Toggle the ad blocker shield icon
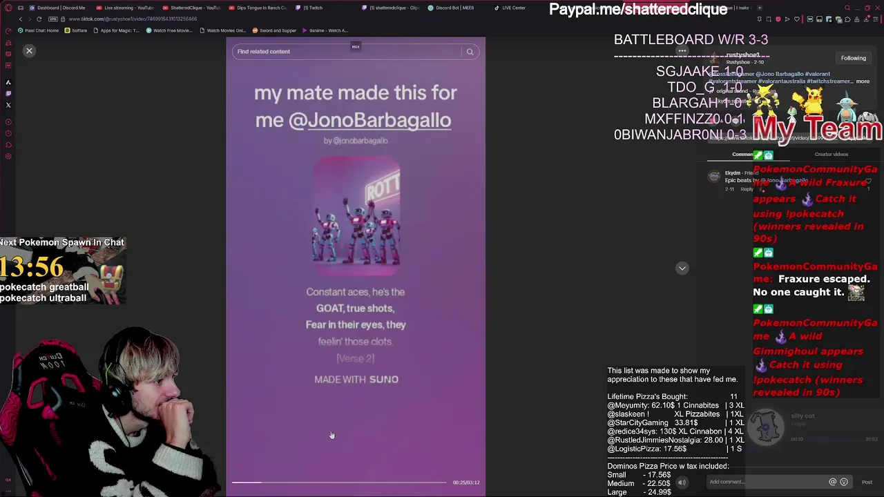The image size is (884, 497). point(778,19)
